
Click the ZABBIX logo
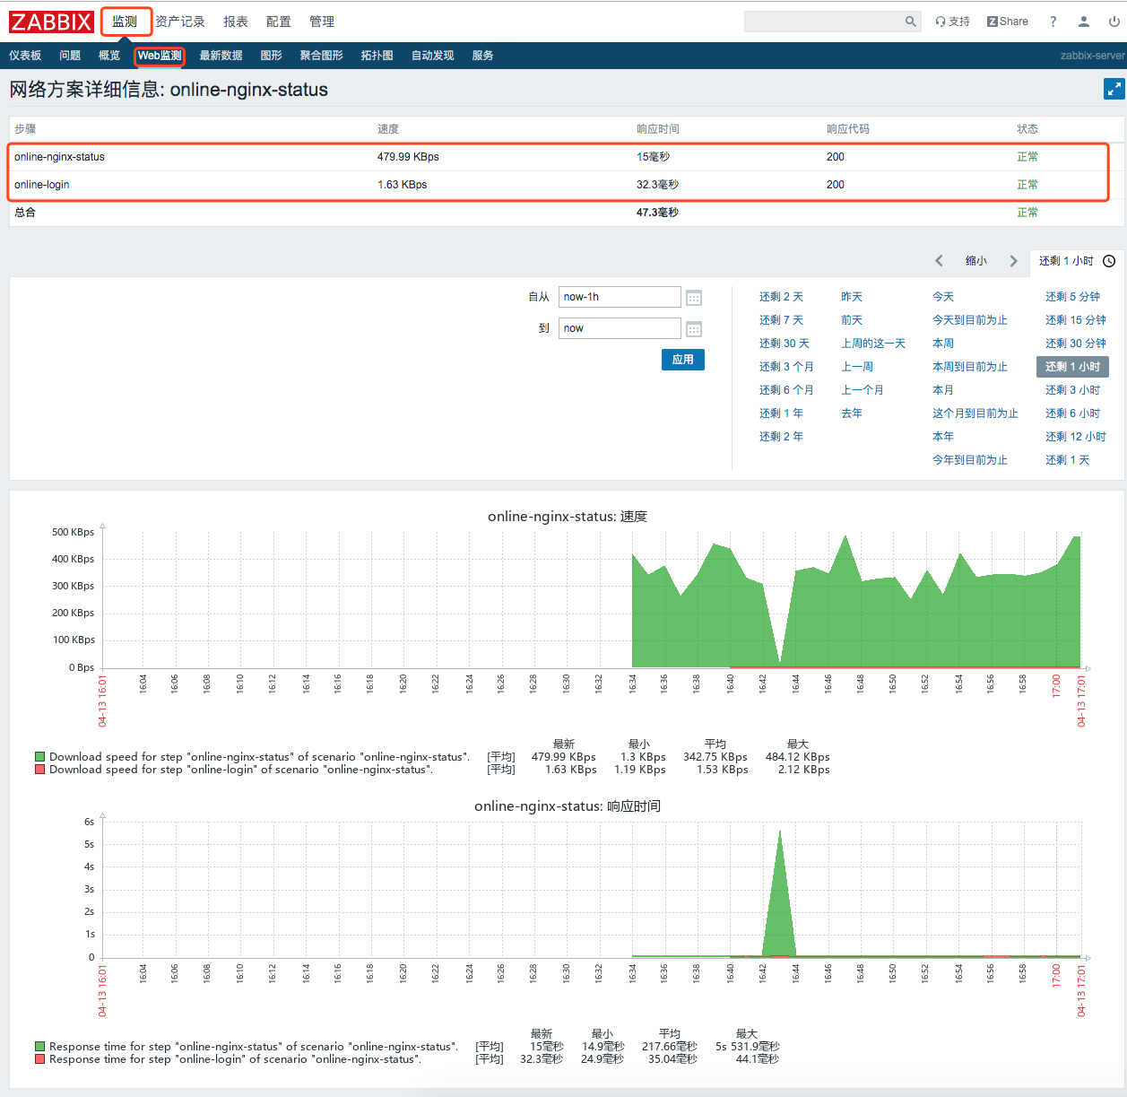tap(51, 22)
